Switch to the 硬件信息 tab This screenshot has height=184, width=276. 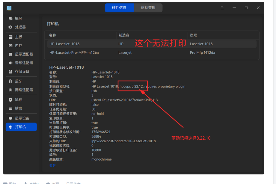119,8
